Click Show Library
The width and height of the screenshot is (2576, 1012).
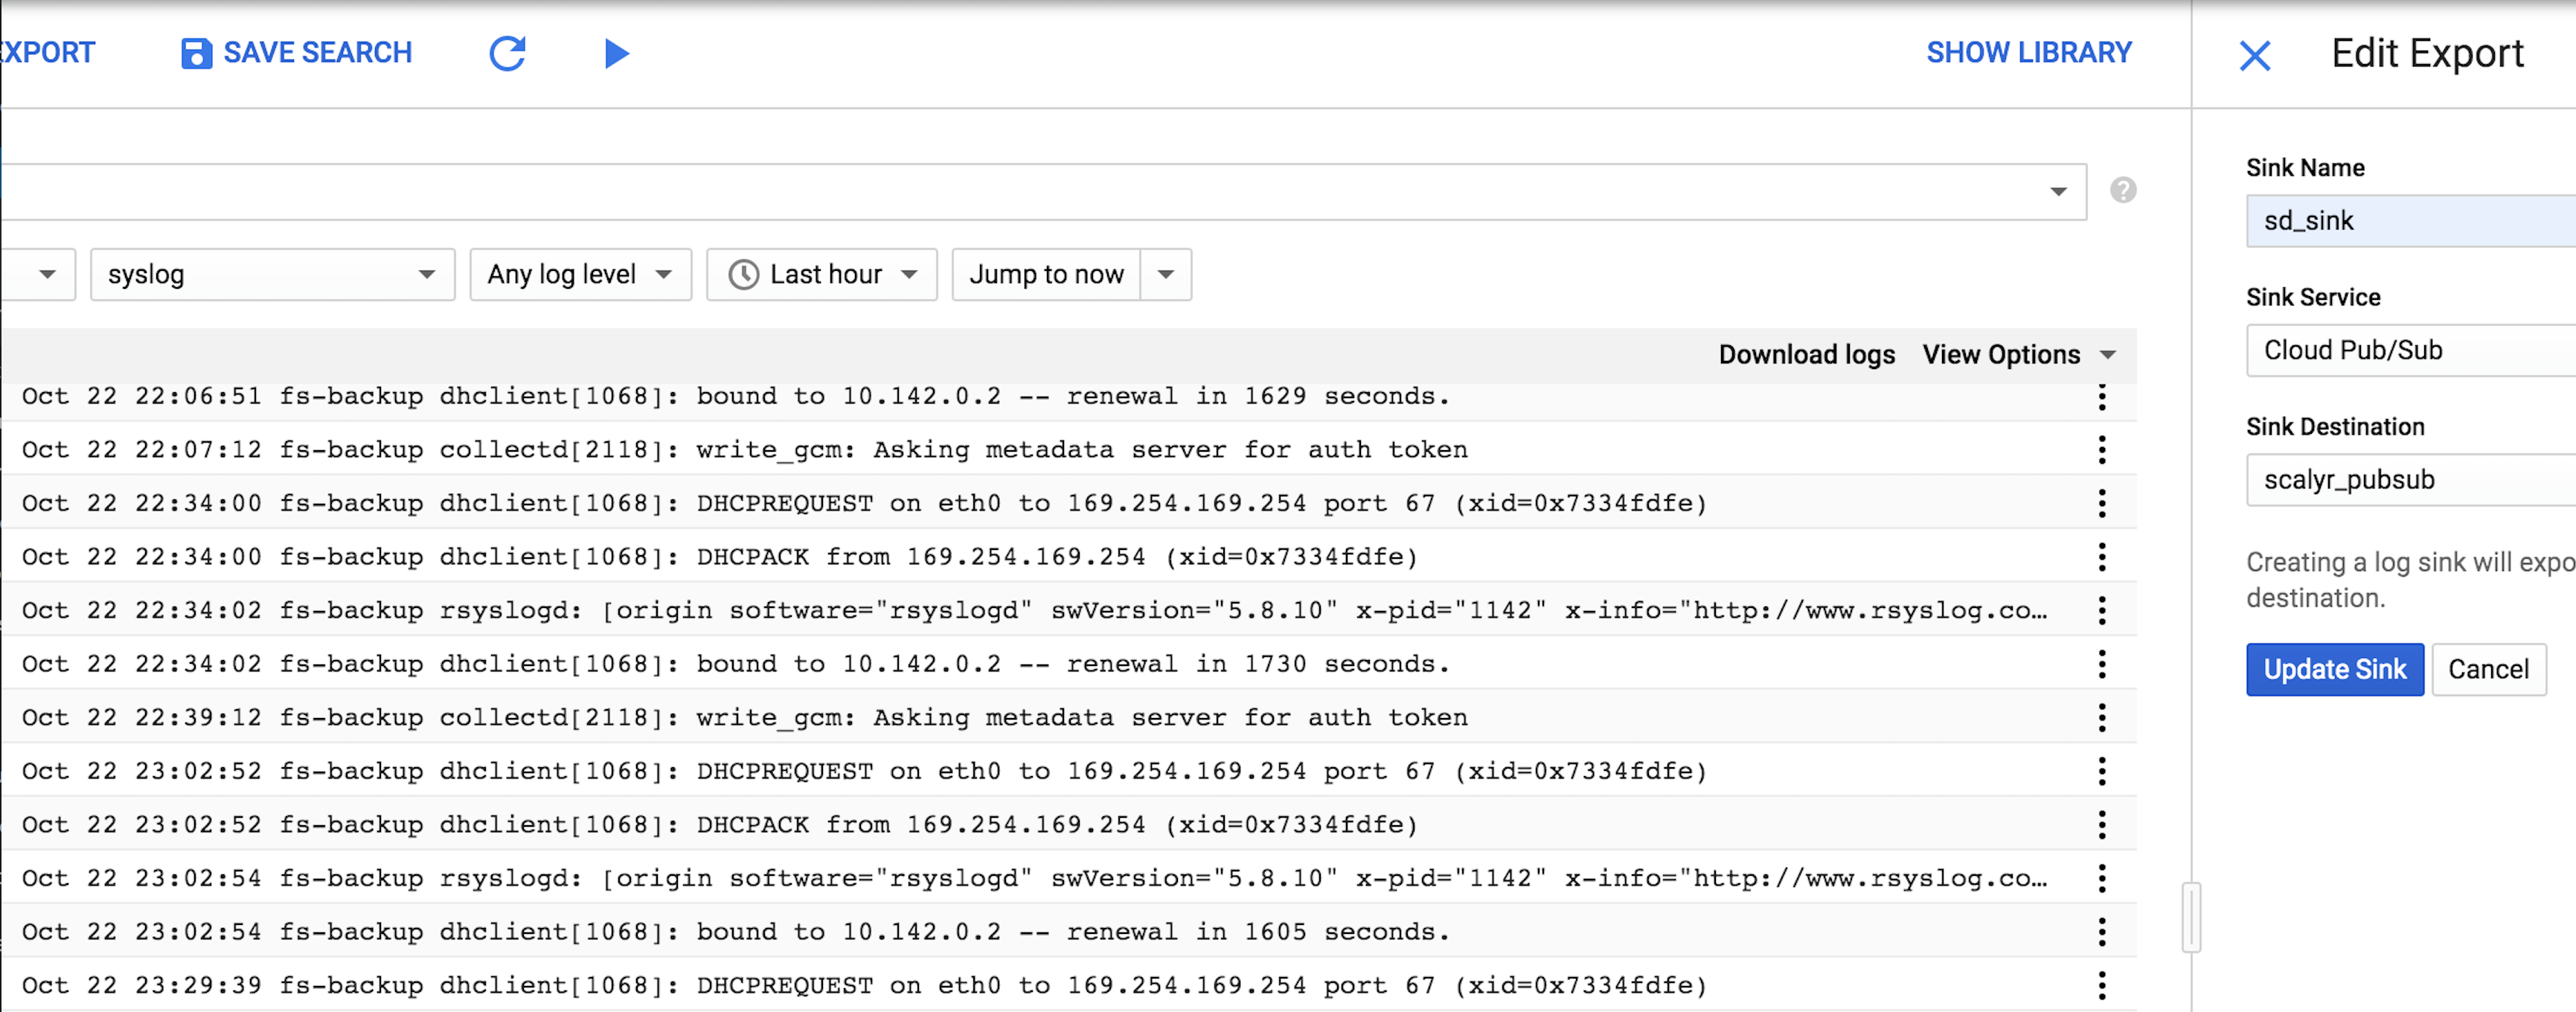2028,53
